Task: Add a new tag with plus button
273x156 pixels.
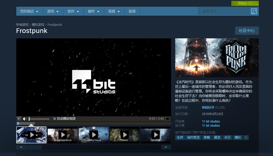Action: tap(246, 137)
